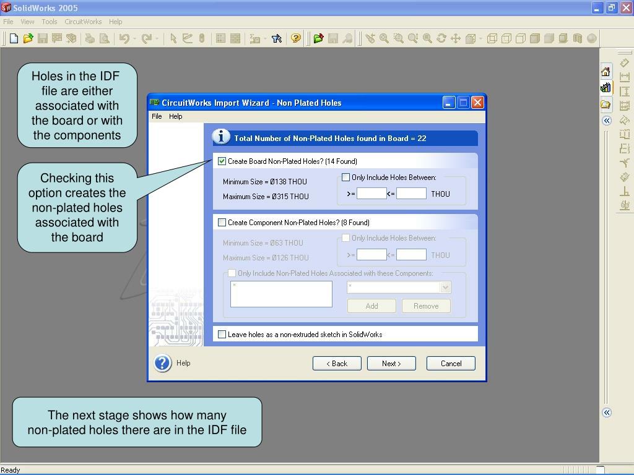Open the Redo history dropdown arrow

click(x=157, y=39)
